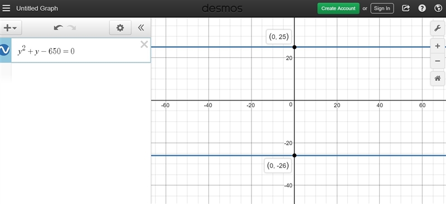Image resolution: width=446 pixels, height=204 pixels.
Task: Undo the last action
Action: pos(59,28)
